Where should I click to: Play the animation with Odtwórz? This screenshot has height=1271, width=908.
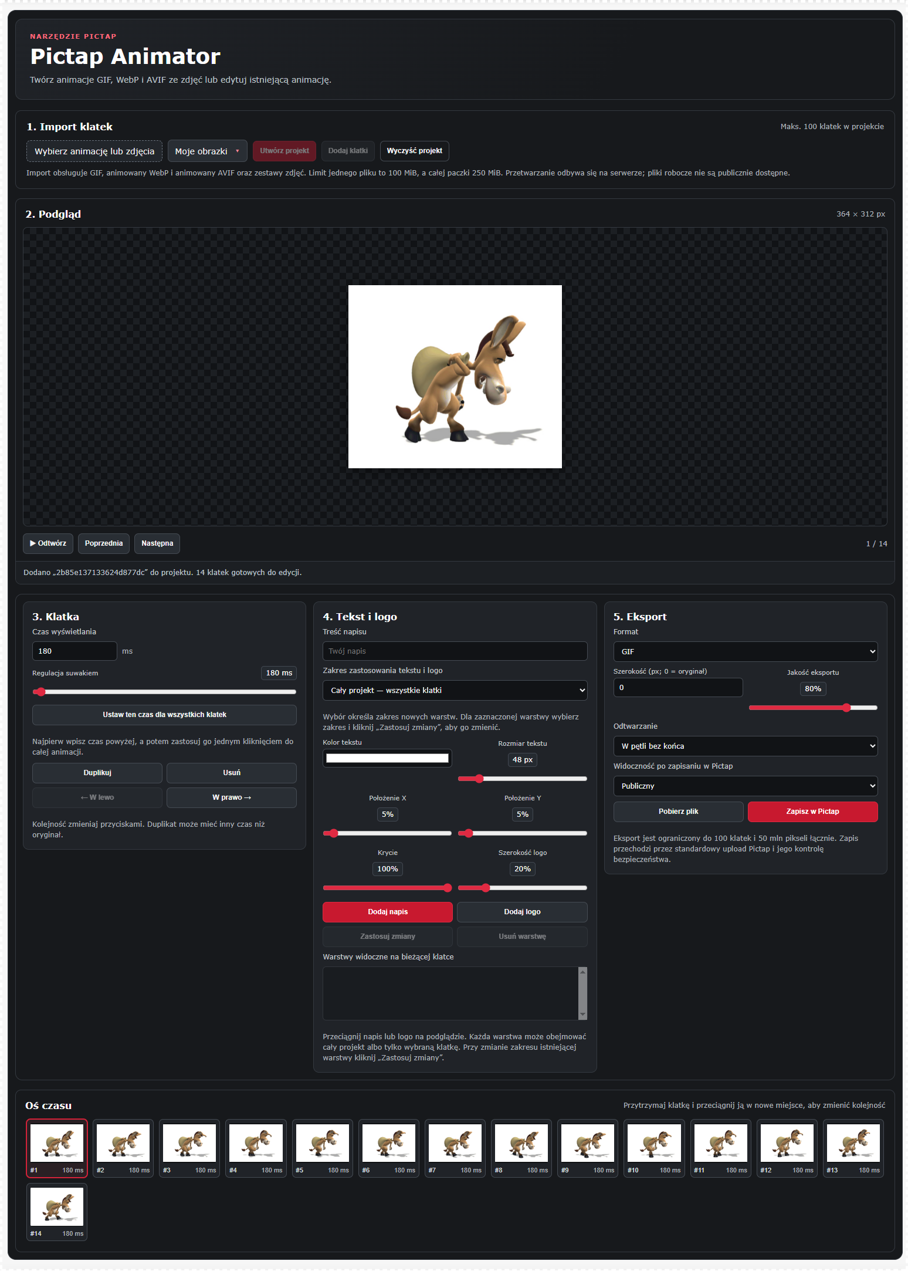point(48,543)
